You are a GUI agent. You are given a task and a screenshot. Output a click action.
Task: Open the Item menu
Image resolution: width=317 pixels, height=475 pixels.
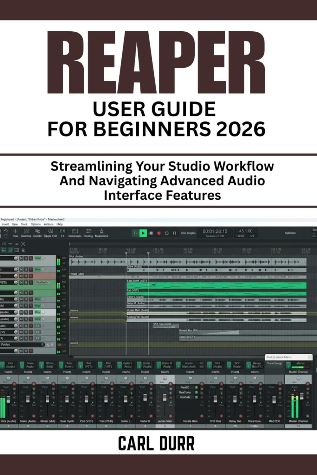[x=15, y=224]
